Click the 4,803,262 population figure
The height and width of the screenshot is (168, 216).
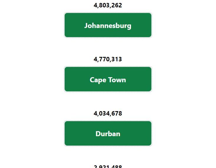click(x=108, y=5)
